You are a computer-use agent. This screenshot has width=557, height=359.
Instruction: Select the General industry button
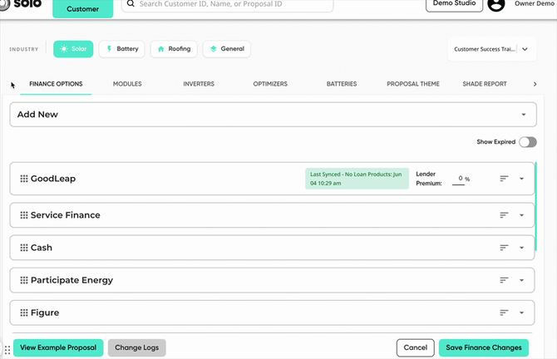(227, 49)
